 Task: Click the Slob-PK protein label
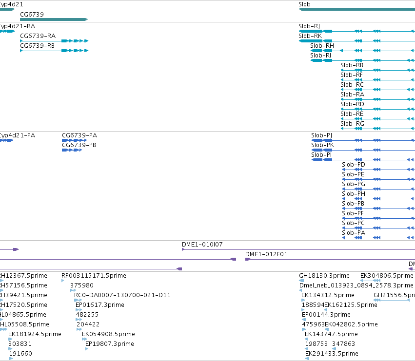click(x=323, y=145)
